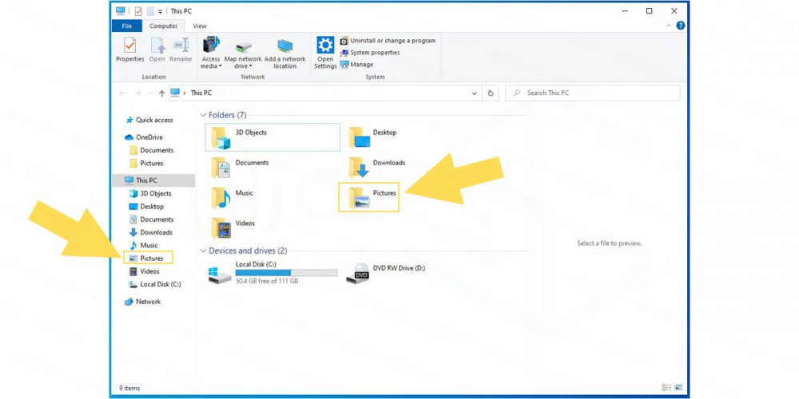Click System properties in the ribbon

(375, 53)
